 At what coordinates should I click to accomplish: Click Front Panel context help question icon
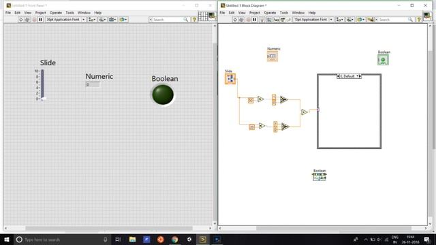click(194, 20)
